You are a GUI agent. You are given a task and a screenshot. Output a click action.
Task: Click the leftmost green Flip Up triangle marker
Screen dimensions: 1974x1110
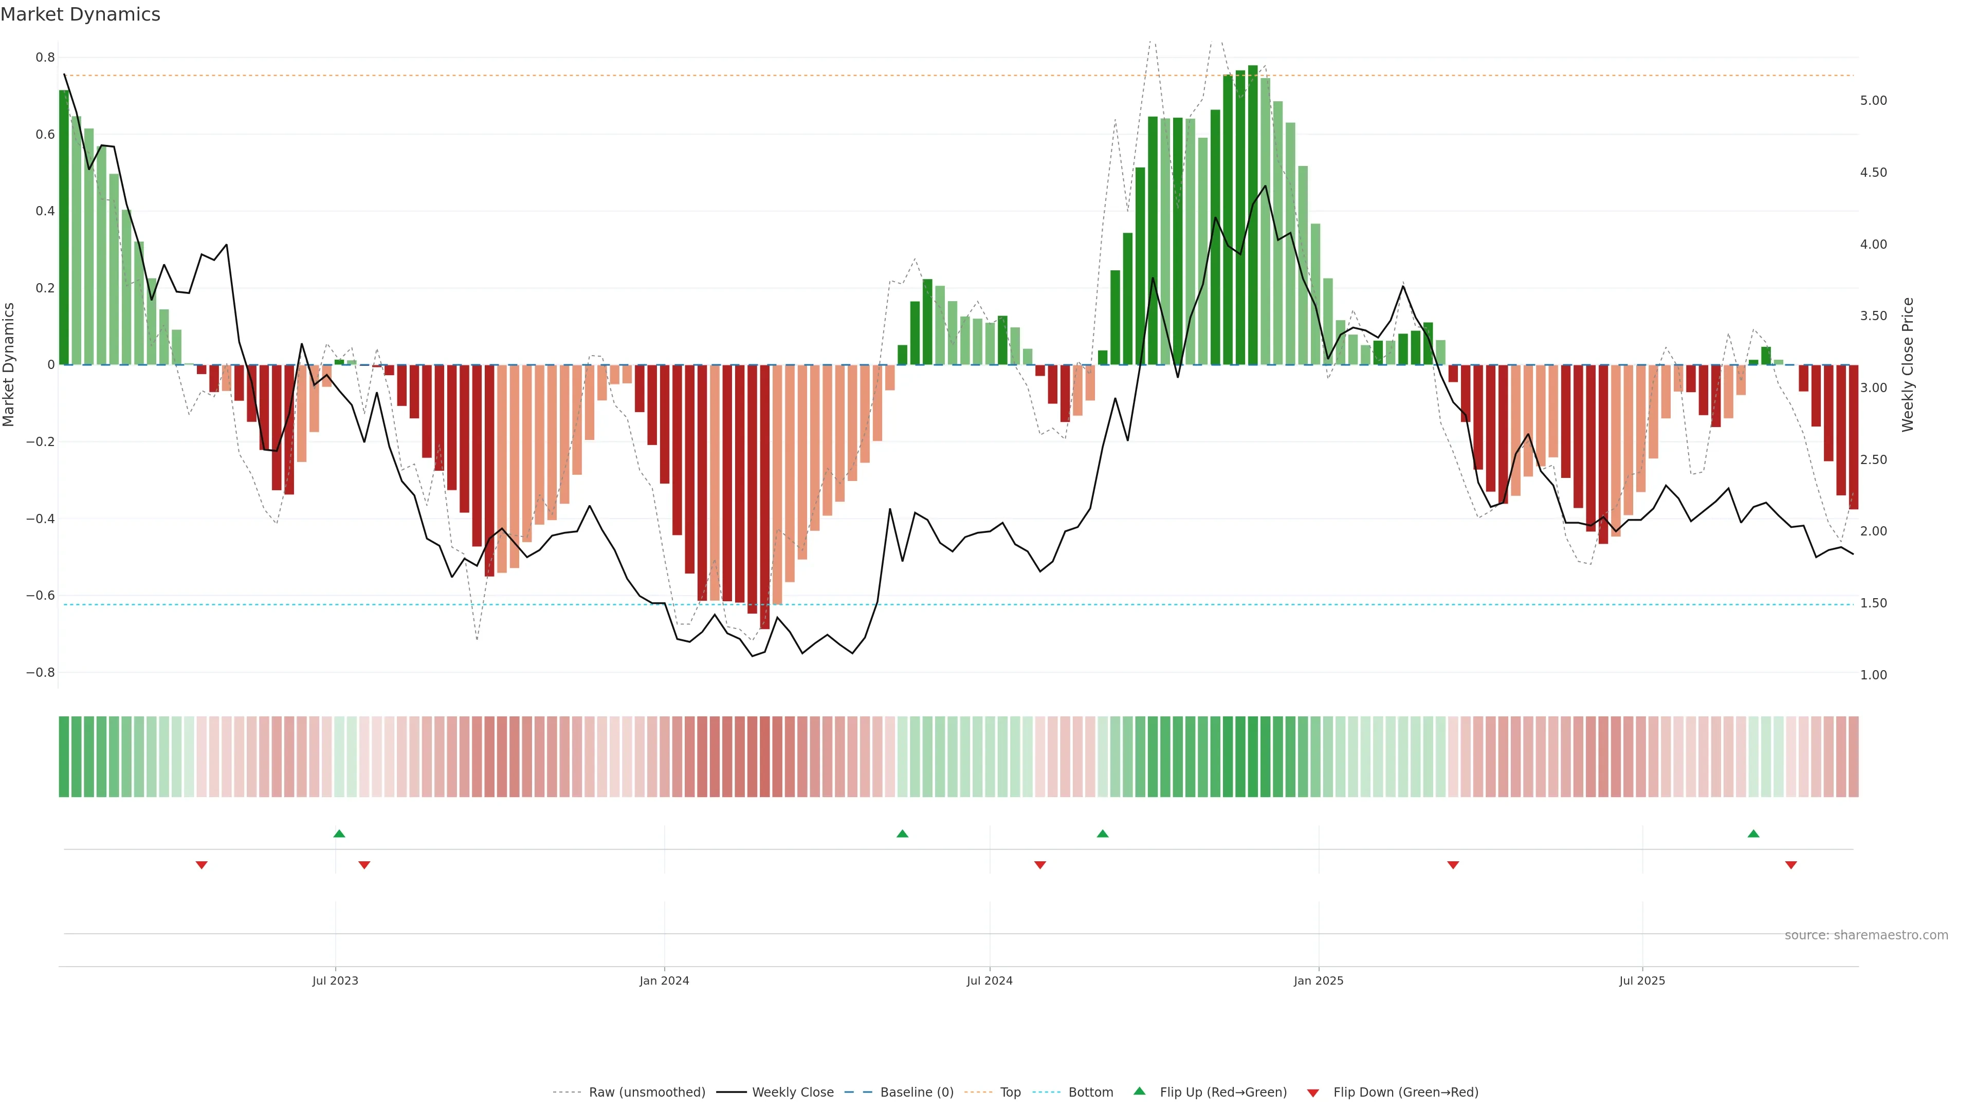pyautogui.click(x=339, y=834)
